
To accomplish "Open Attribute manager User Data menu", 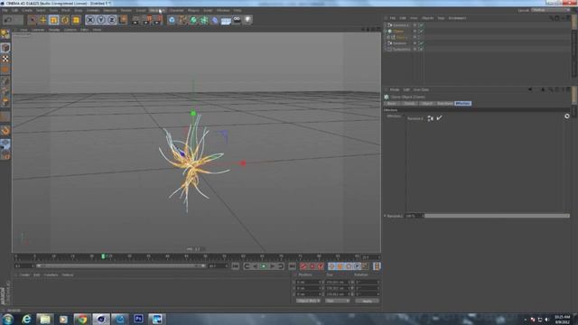I will pos(421,89).
